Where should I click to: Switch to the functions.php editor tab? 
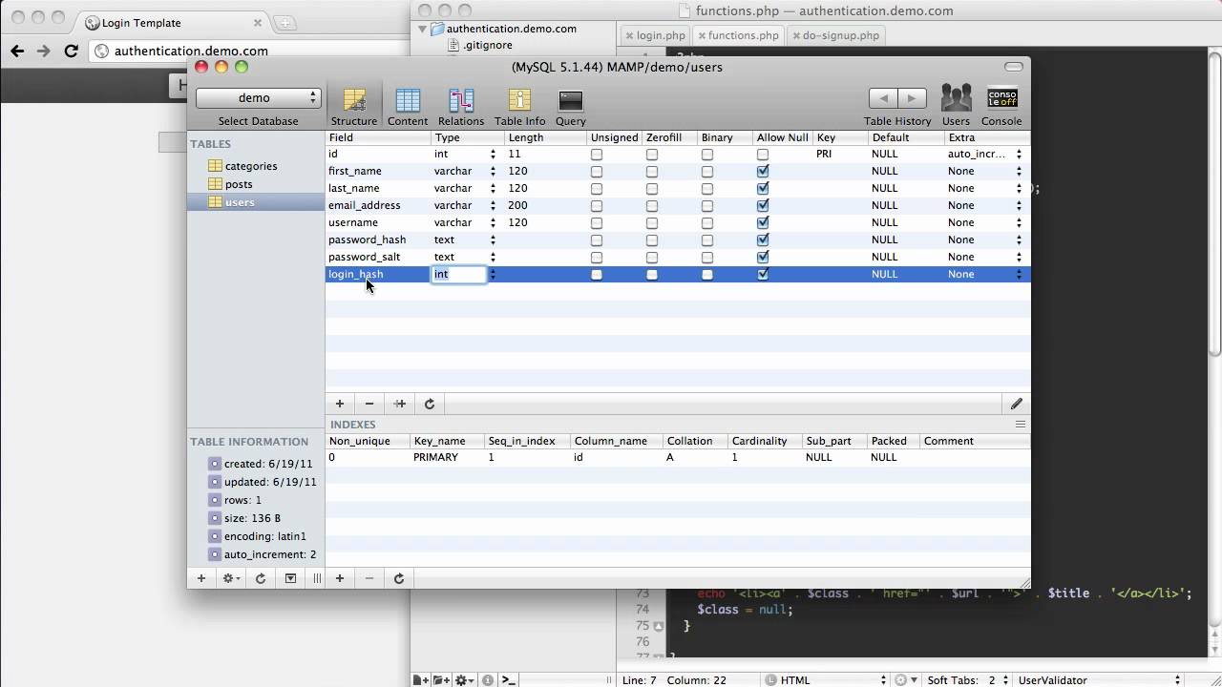738,35
